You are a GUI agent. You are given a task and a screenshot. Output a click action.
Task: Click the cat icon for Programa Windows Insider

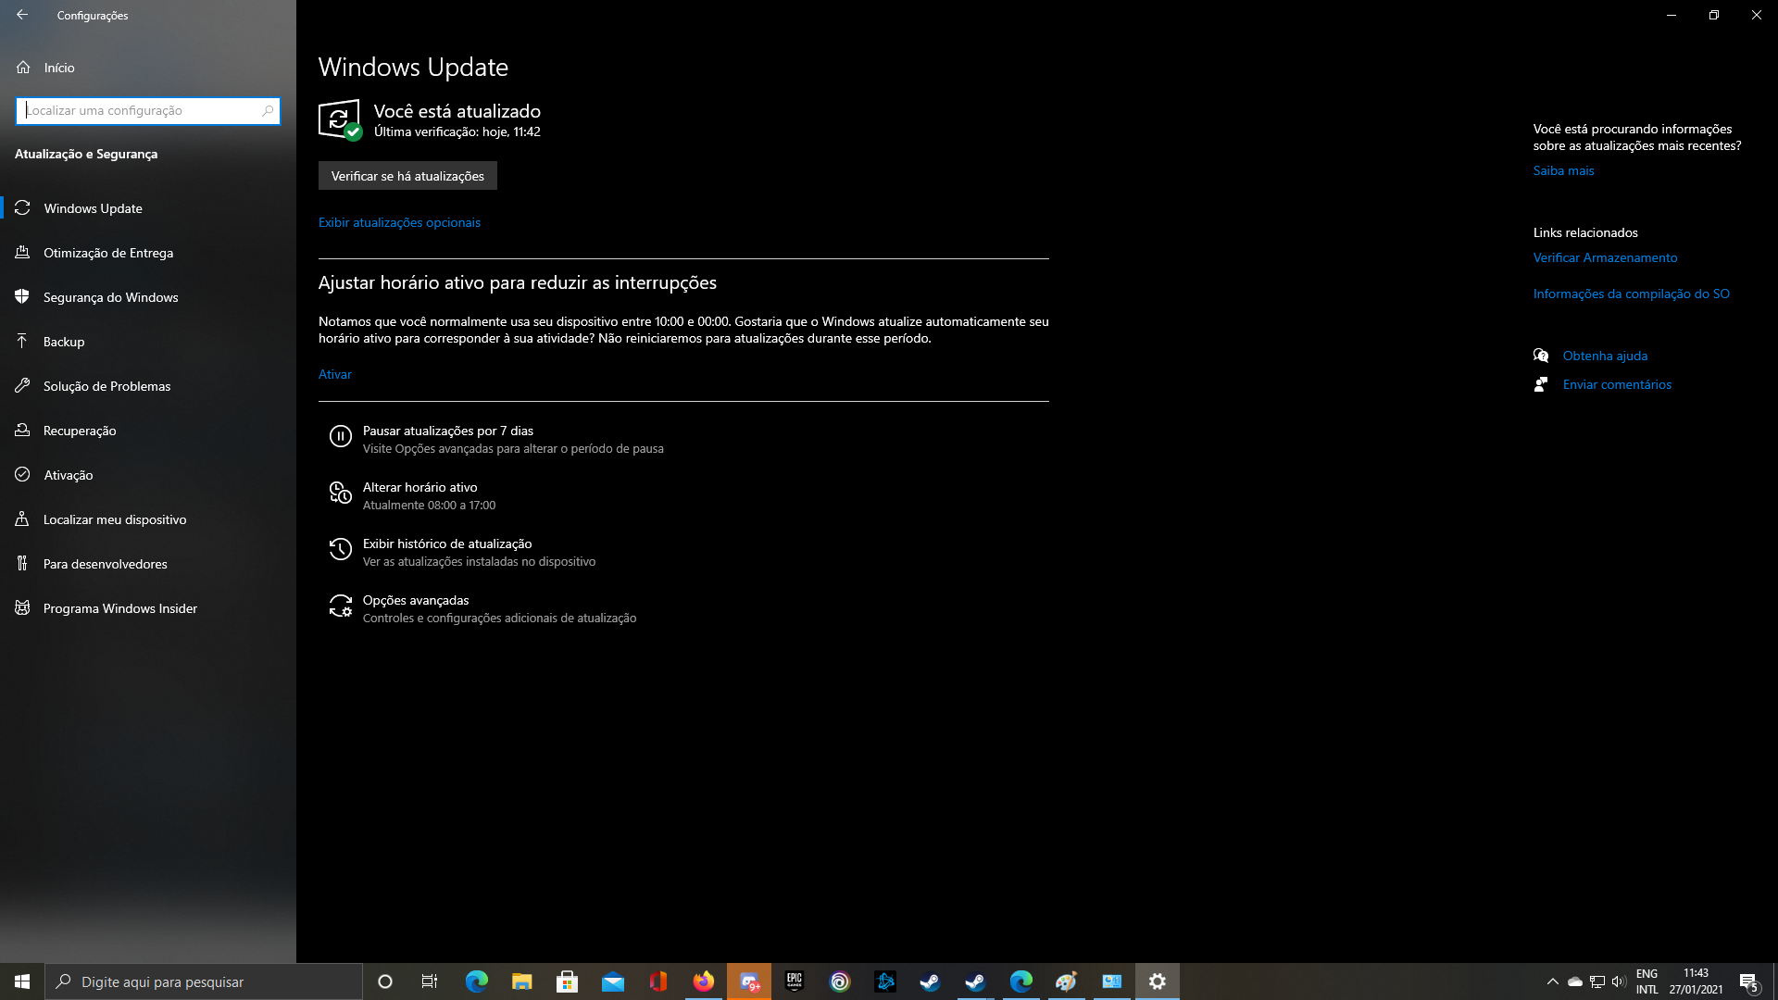pyautogui.click(x=23, y=608)
